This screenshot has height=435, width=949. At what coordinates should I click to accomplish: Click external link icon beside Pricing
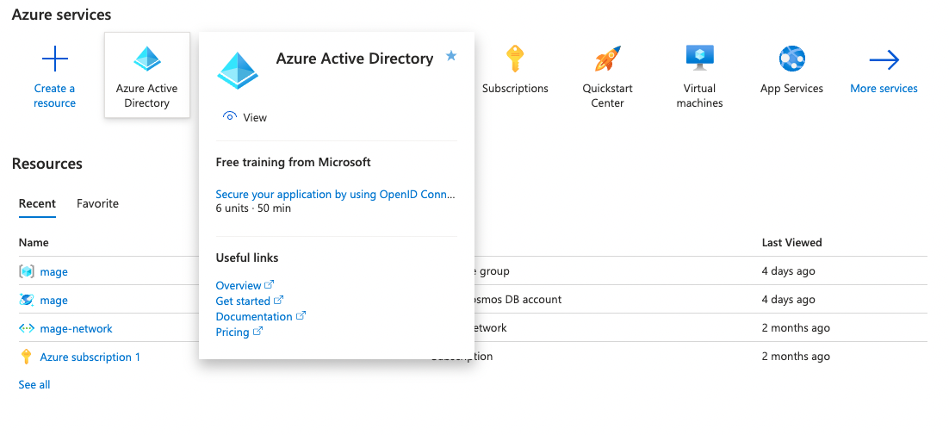click(257, 332)
